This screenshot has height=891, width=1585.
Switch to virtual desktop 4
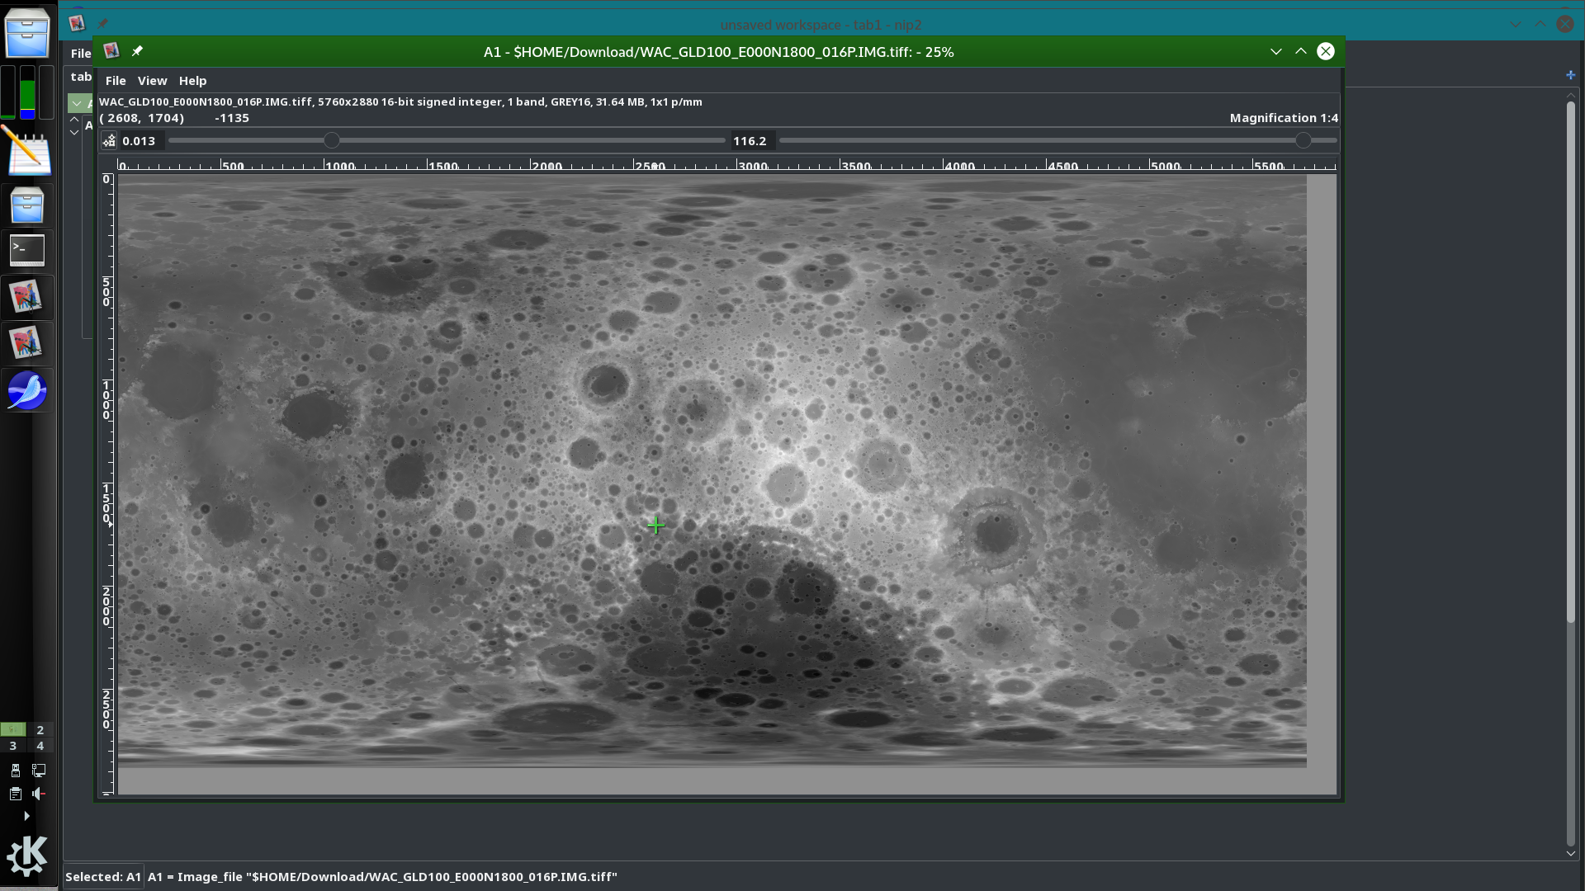(40, 746)
